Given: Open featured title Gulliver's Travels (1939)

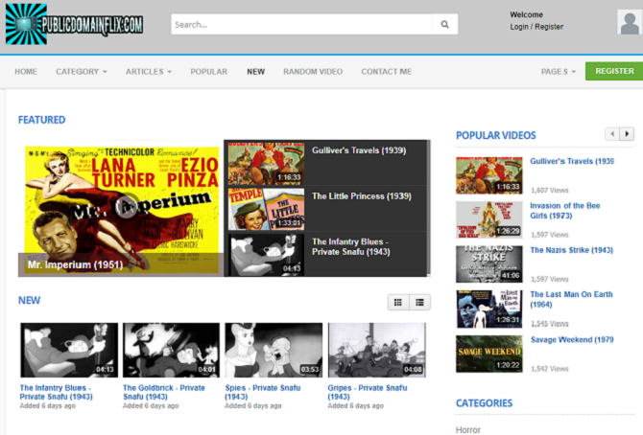Looking at the screenshot, I should pos(359,150).
